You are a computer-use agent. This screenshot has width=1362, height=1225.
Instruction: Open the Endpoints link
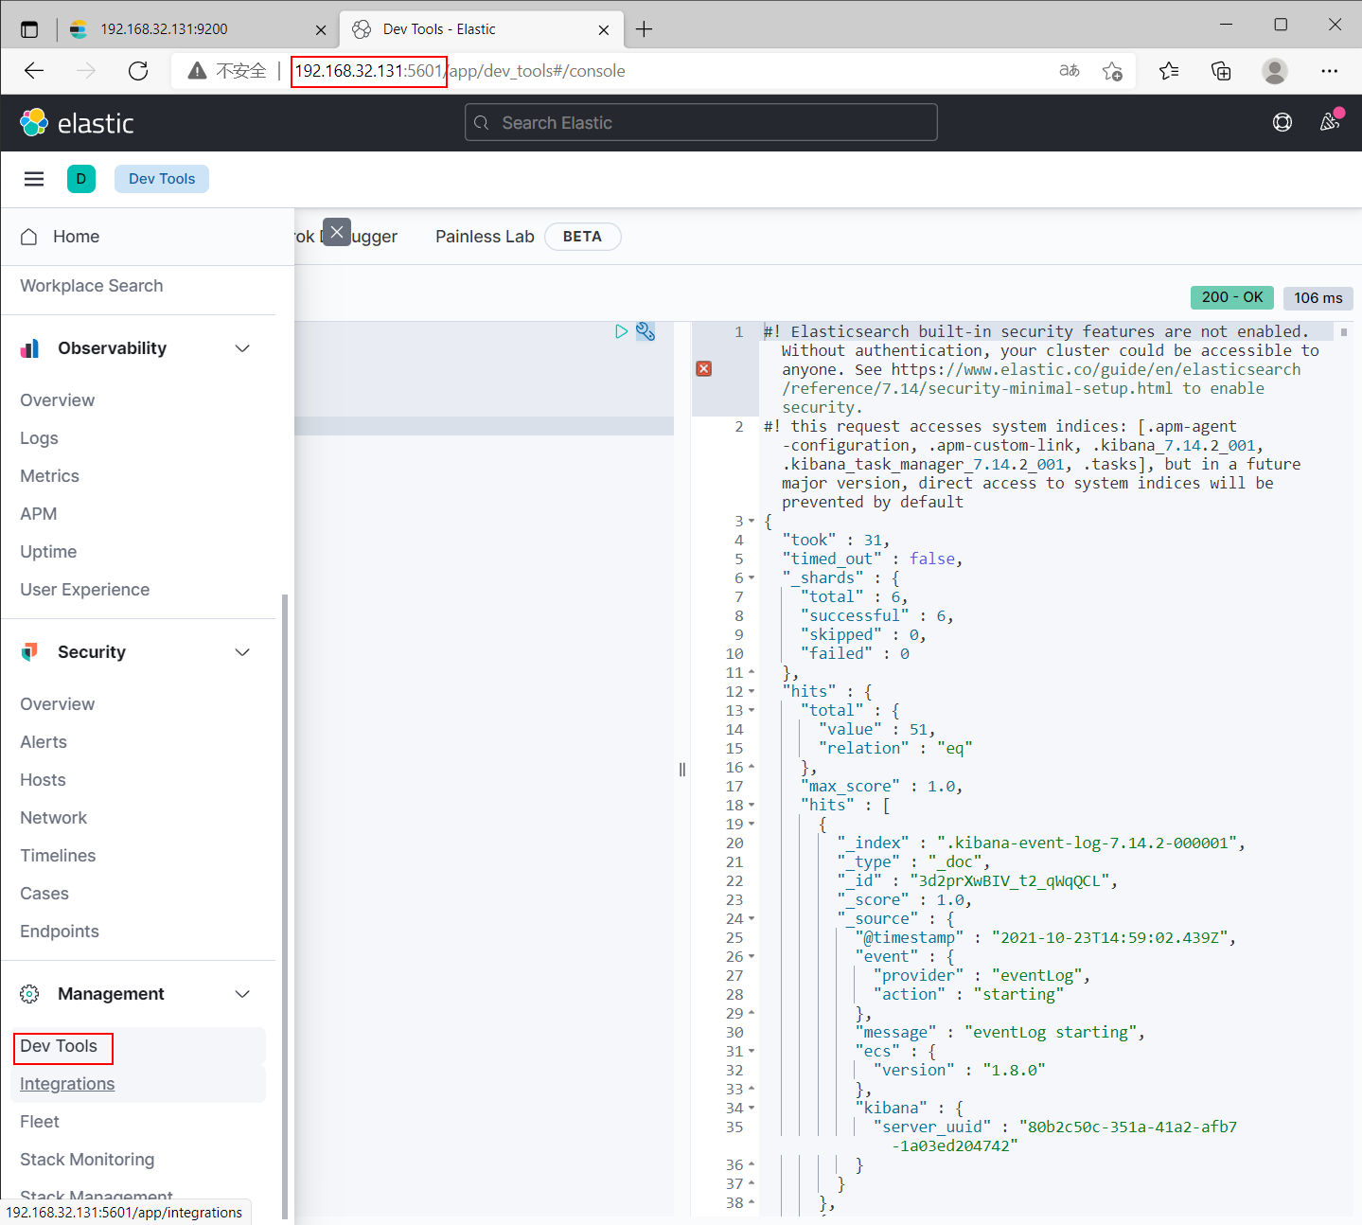(60, 932)
